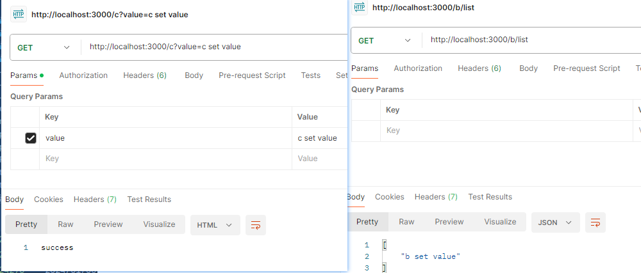641x273 pixels.
Task: Select Pretty view in the right response
Action: tap(367, 222)
